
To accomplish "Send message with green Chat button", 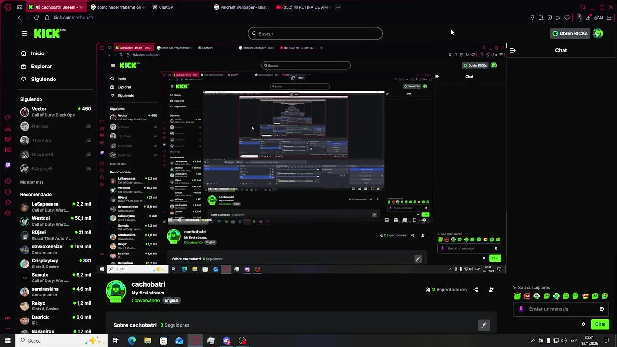I will click(x=600, y=324).
